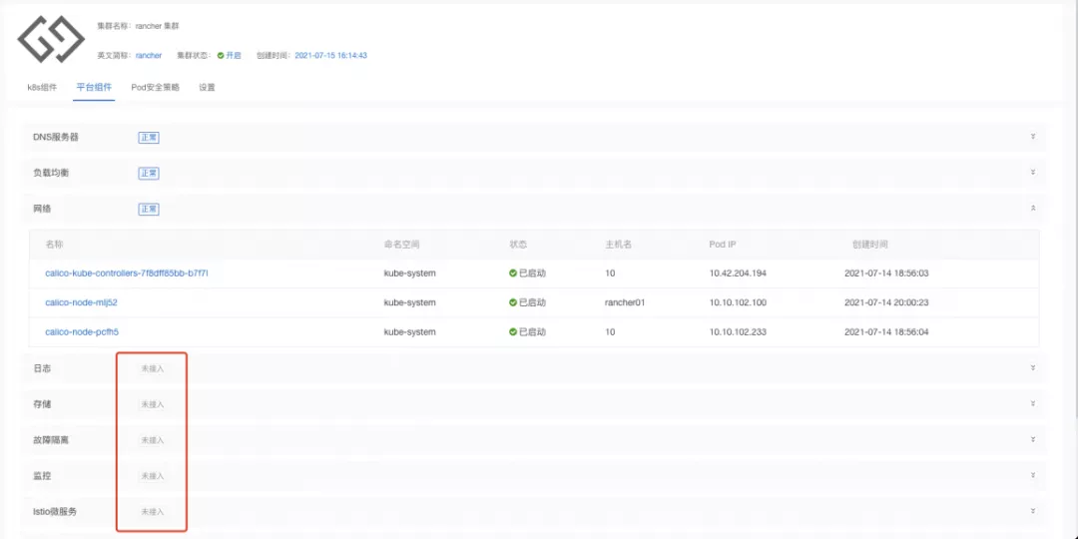Expand the 监控 section chevron

pyautogui.click(x=1033, y=475)
